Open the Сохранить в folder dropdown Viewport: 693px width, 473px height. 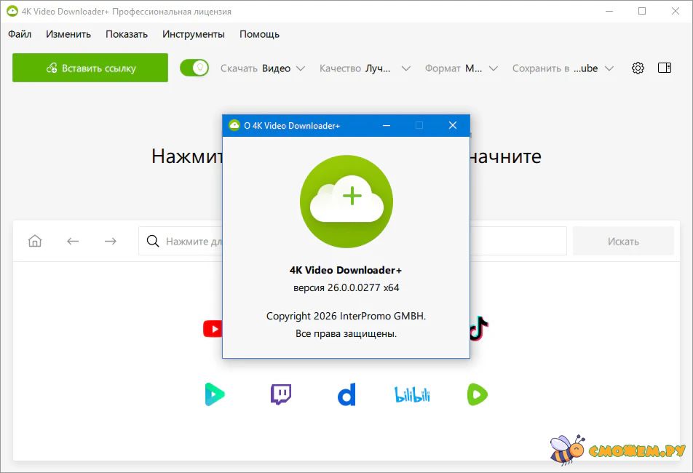(563, 68)
